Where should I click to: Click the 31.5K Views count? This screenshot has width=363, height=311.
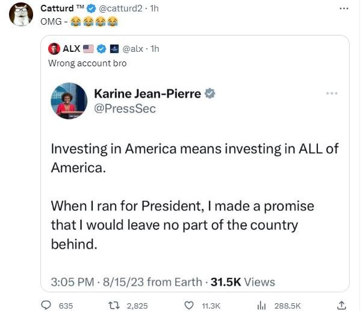(x=243, y=281)
